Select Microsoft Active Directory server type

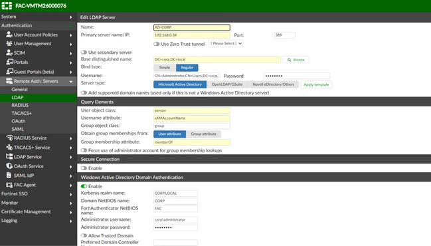[180, 84]
